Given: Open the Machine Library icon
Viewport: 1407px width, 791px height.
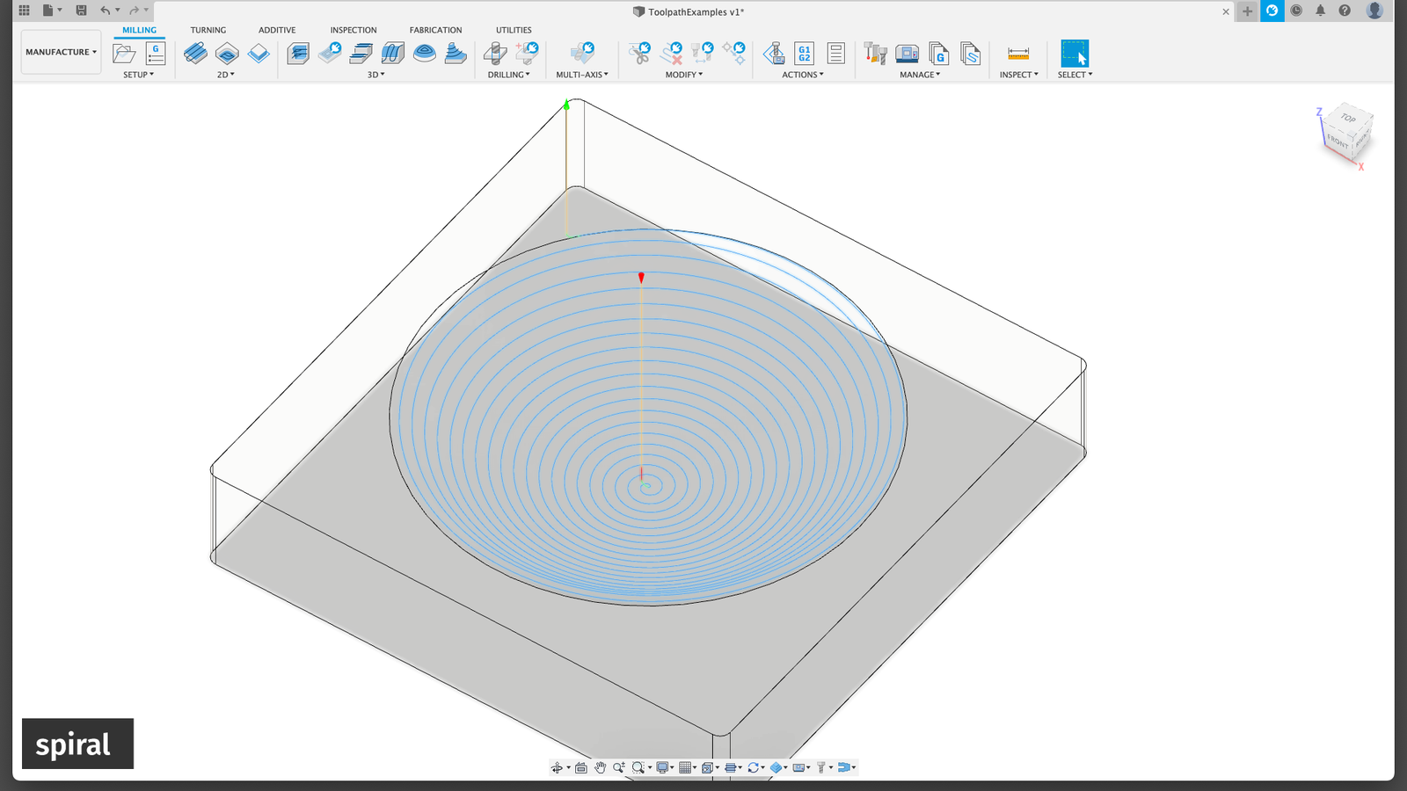Looking at the screenshot, I should tap(907, 54).
